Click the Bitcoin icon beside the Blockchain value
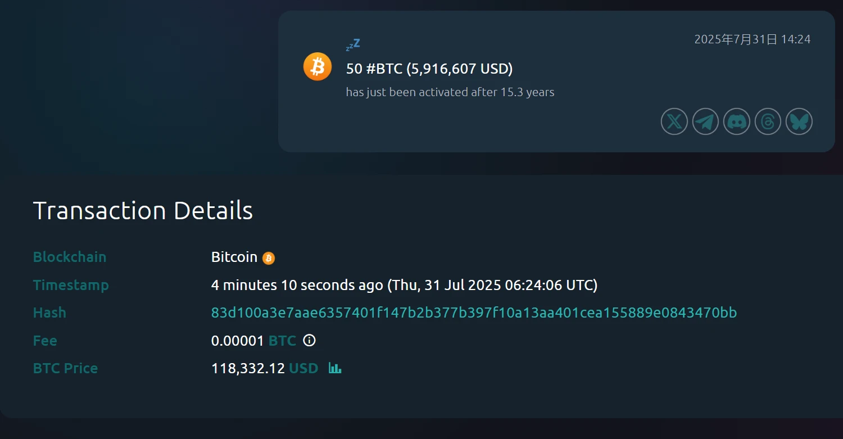Viewport: 843px width, 439px height. 269,257
